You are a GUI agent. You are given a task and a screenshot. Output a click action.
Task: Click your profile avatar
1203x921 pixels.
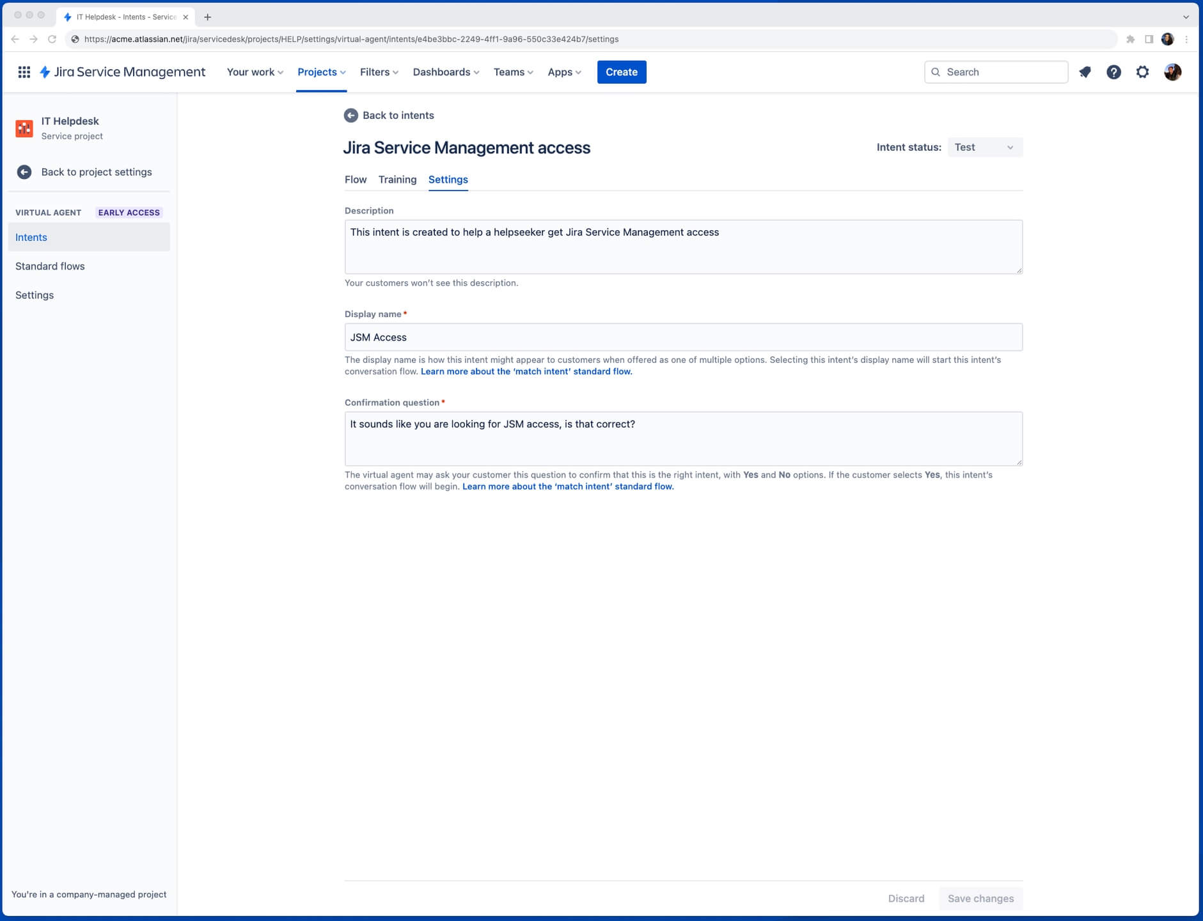(x=1172, y=72)
